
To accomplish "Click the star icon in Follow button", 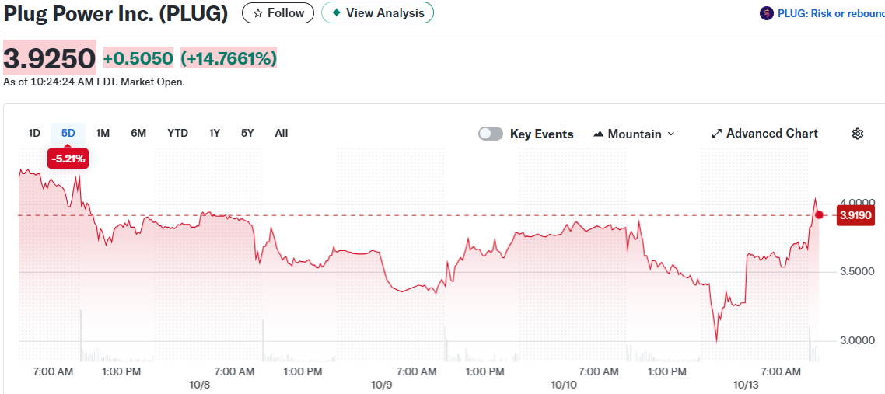I will pyautogui.click(x=258, y=13).
